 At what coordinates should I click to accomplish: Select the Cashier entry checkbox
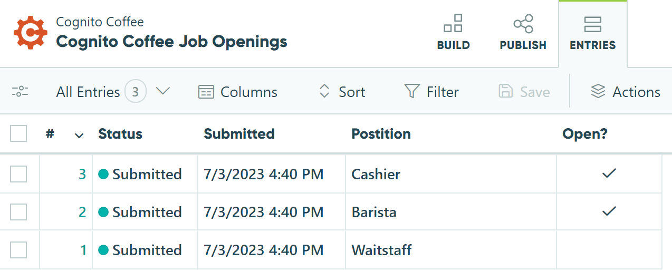tap(18, 174)
